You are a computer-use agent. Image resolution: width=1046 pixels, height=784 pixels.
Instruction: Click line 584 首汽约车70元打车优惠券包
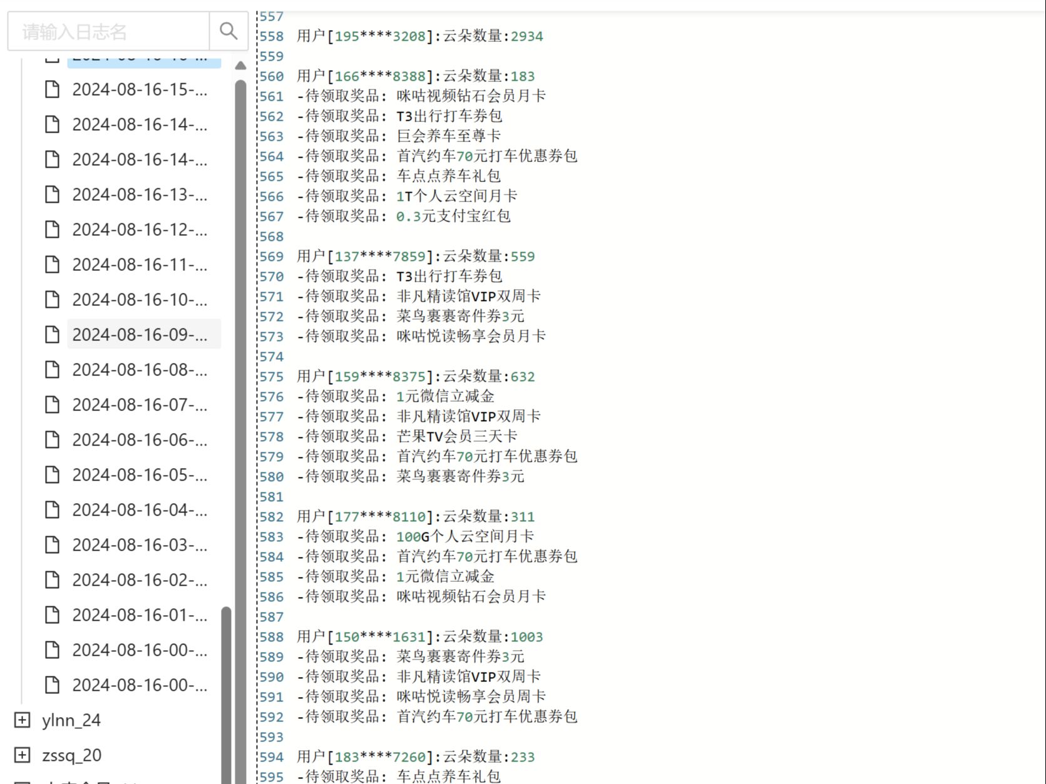coord(437,557)
